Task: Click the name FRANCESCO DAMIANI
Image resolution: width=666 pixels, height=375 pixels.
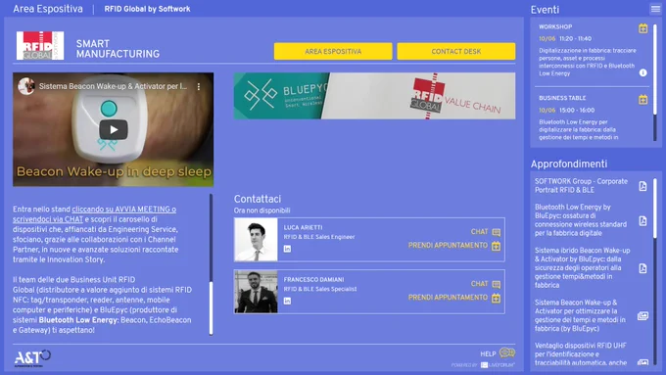Action: pyautogui.click(x=313, y=279)
